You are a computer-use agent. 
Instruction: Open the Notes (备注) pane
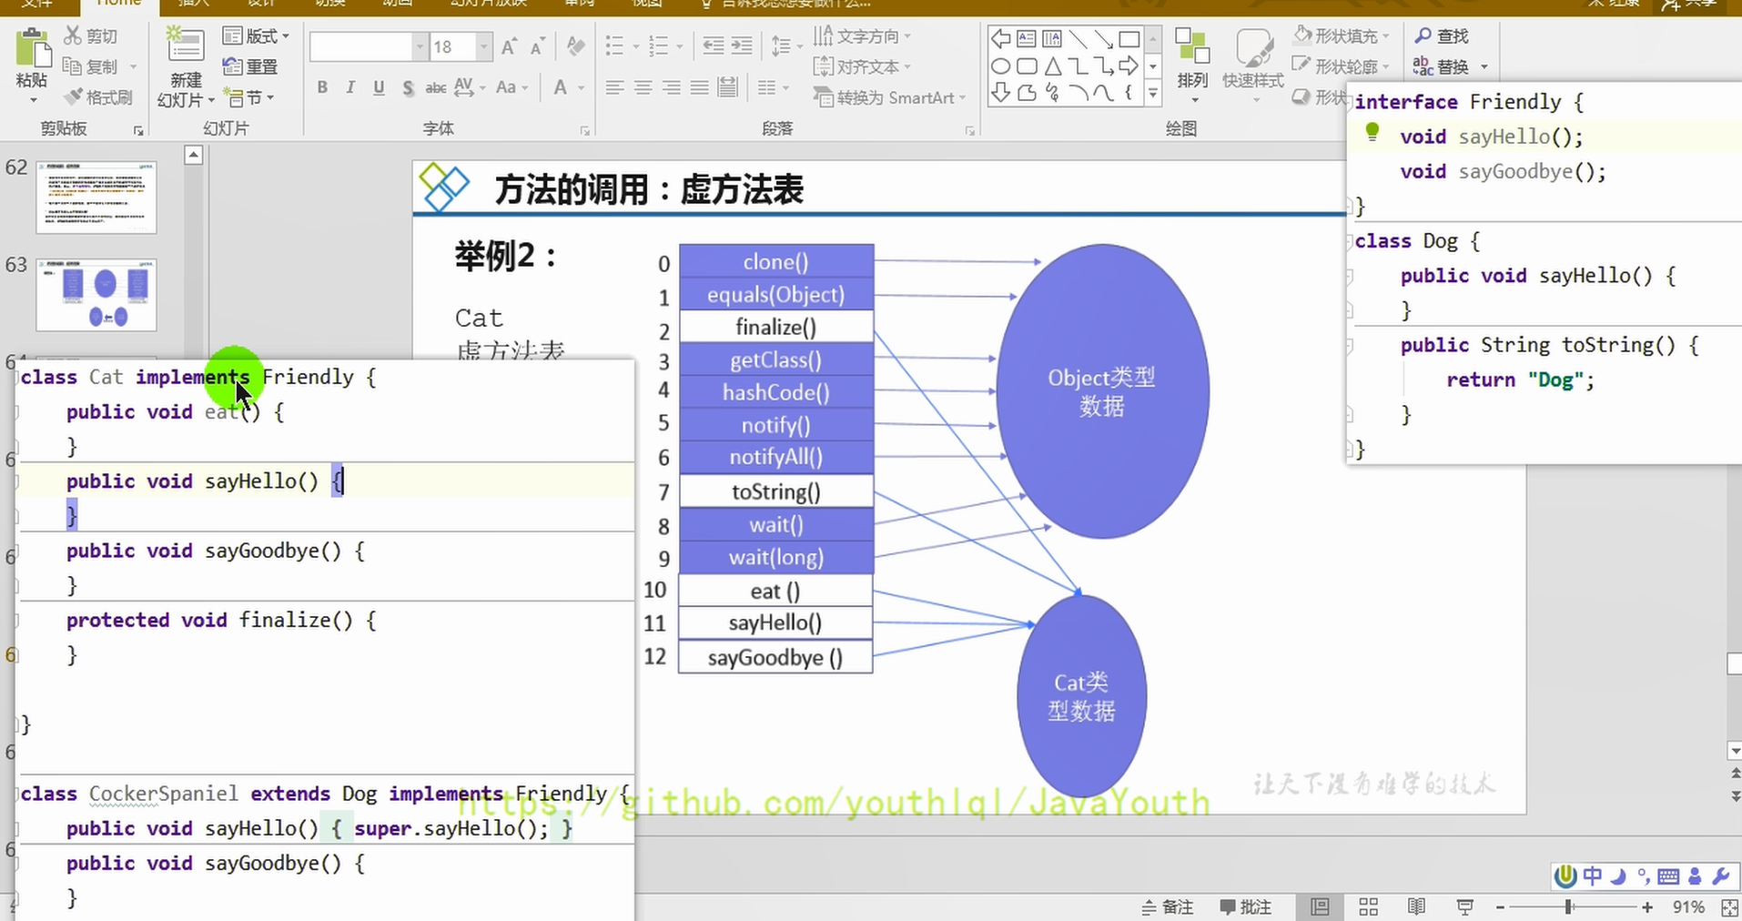point(1168,907)
